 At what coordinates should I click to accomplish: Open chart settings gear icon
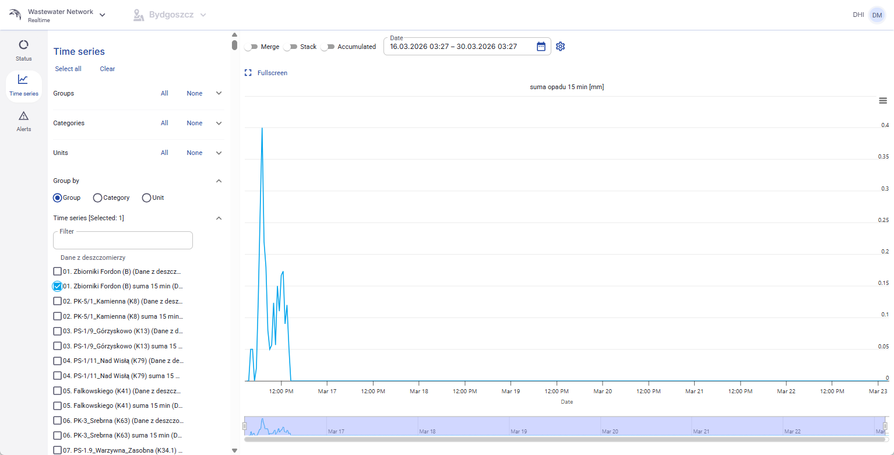point(560,47)
